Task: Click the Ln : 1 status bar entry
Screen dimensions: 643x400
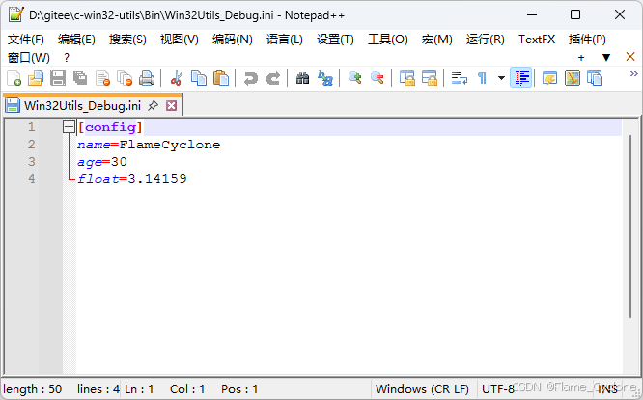Action: click(x=139, y=388)
